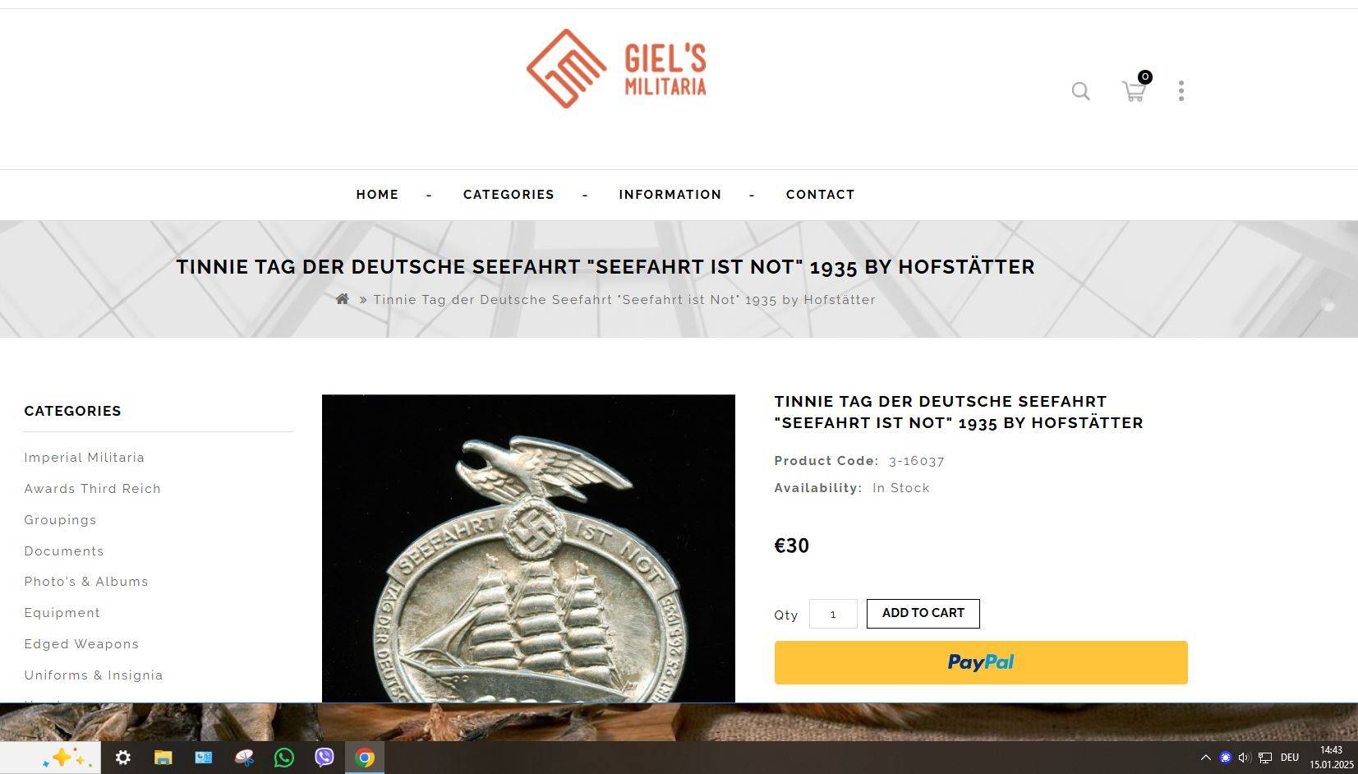This screenshot has width=1358, height=774.
Task: Open taskbar Settings gear icon
Action: (122, 758)
